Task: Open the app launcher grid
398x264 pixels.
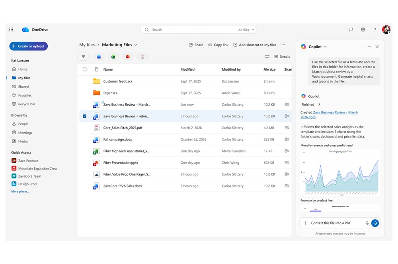Action: [11, 30]
